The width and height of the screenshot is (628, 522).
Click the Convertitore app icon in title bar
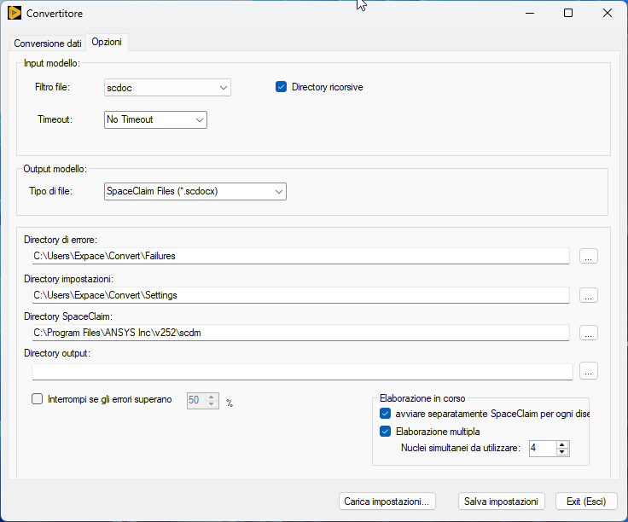[14, 13]
